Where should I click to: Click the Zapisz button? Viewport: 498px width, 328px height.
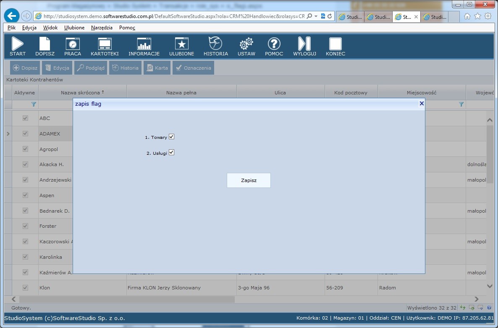(x=249, y=180)
